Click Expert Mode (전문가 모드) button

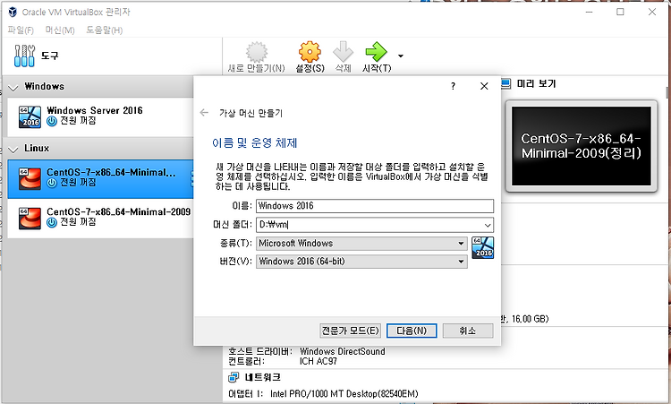(350, 331)
